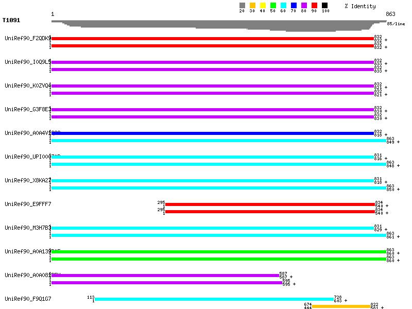Click the red 90% identity legend swatch
This screenshot has height=309, width=412.
coord(314,6)
